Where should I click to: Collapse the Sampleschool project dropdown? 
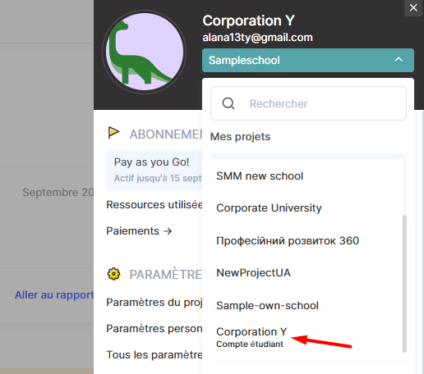(x=308, y=61)
